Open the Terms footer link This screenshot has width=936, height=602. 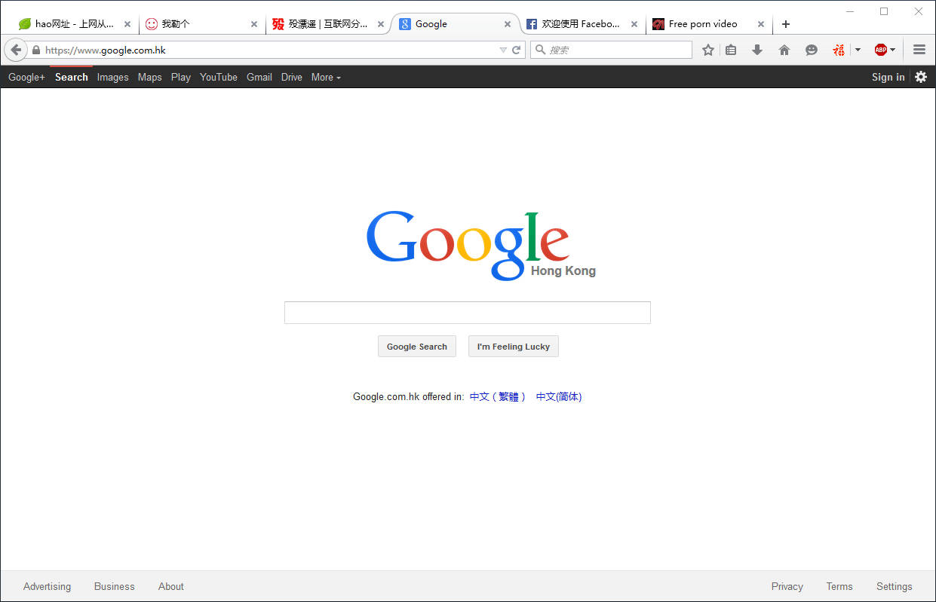(x=839, y=586)
